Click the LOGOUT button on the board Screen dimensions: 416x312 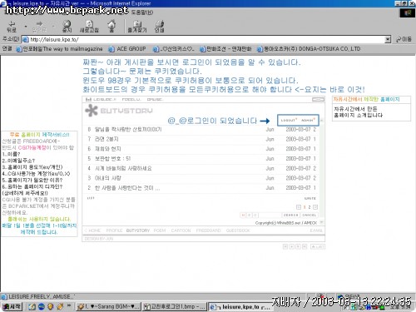coord(289,120)
